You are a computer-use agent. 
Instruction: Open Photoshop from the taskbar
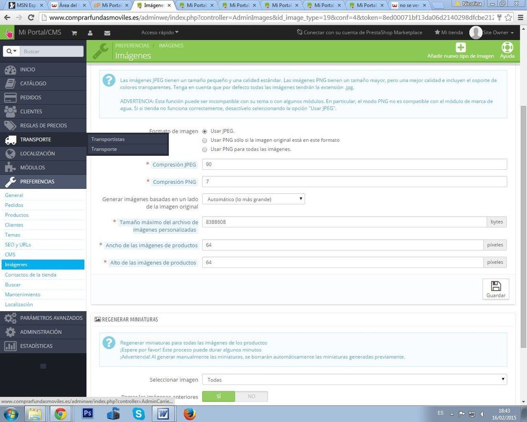point(88,413)
